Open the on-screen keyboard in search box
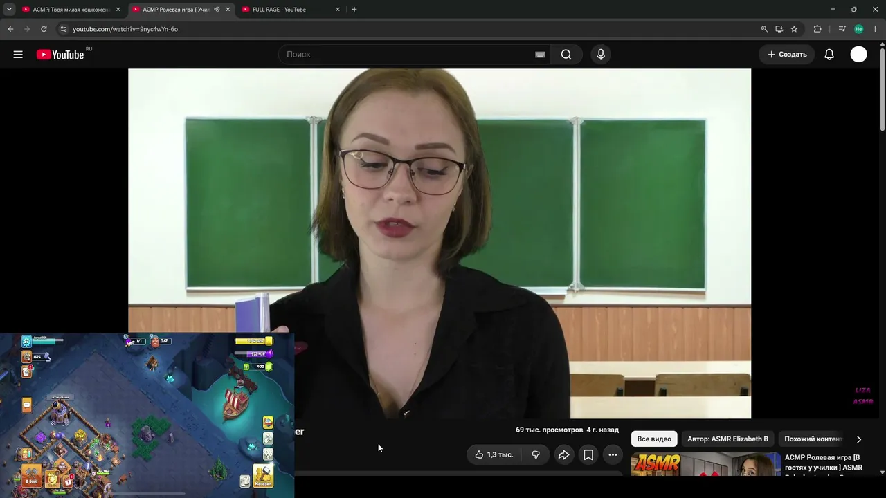Viewport: 886px width, 498px height. 540,55
